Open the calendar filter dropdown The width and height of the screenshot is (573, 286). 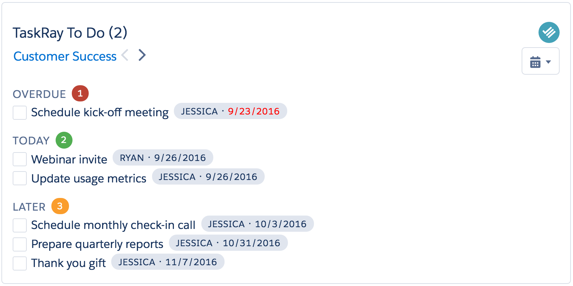tap(540, 61)
